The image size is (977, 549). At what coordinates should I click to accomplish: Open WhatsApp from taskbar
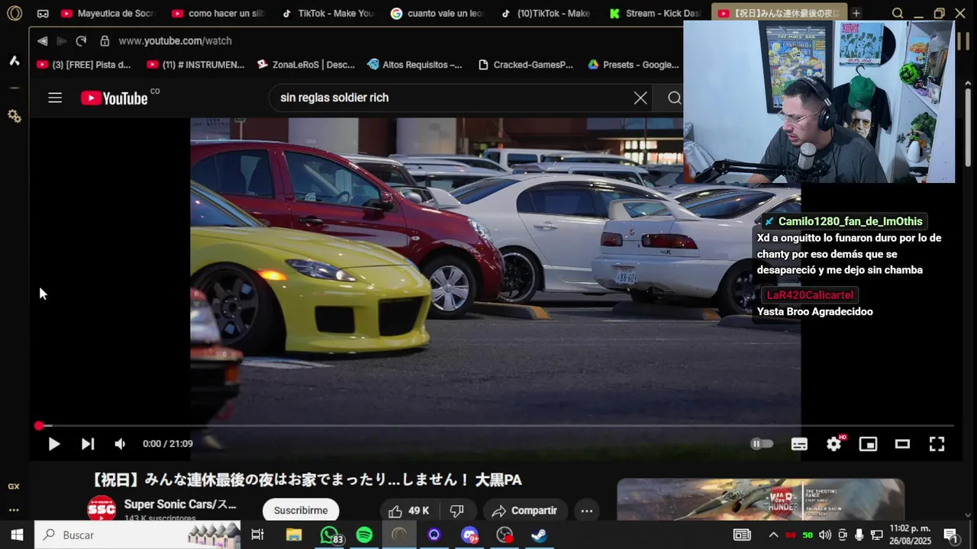(330, 535)
